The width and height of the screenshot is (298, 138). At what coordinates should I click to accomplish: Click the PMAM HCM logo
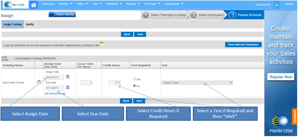point(16,5)
